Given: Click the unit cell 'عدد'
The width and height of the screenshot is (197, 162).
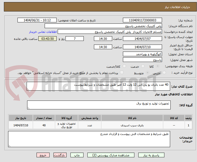Looking at the screenshot, I should (x=89, y=125).
